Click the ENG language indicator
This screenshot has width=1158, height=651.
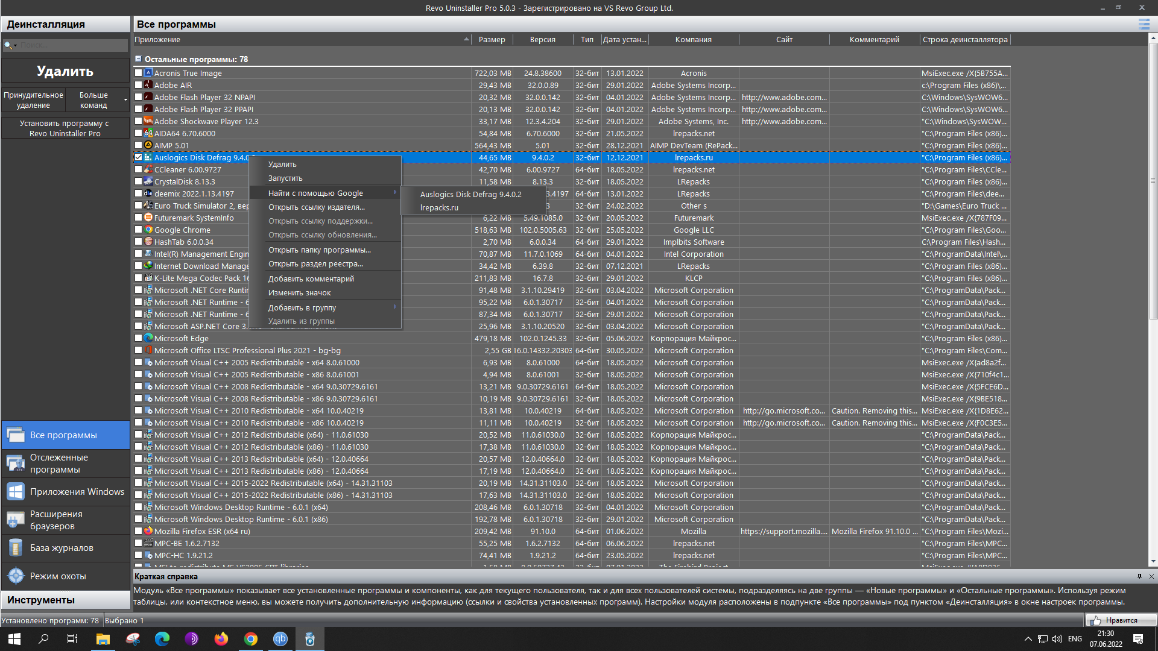coord(1075,639)
